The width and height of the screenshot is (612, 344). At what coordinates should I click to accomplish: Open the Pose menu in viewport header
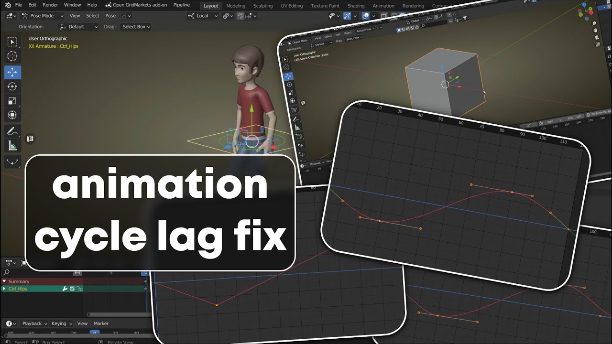pos(110,16)
